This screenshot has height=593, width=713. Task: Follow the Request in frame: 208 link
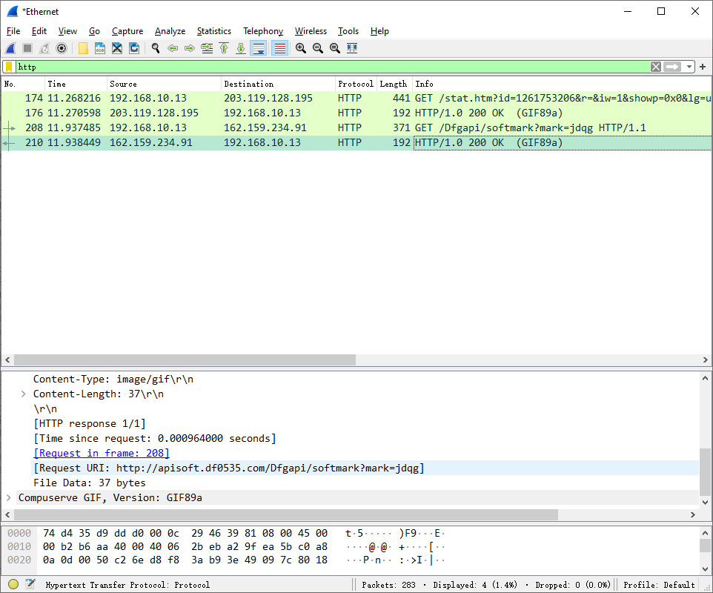(102, 453)
